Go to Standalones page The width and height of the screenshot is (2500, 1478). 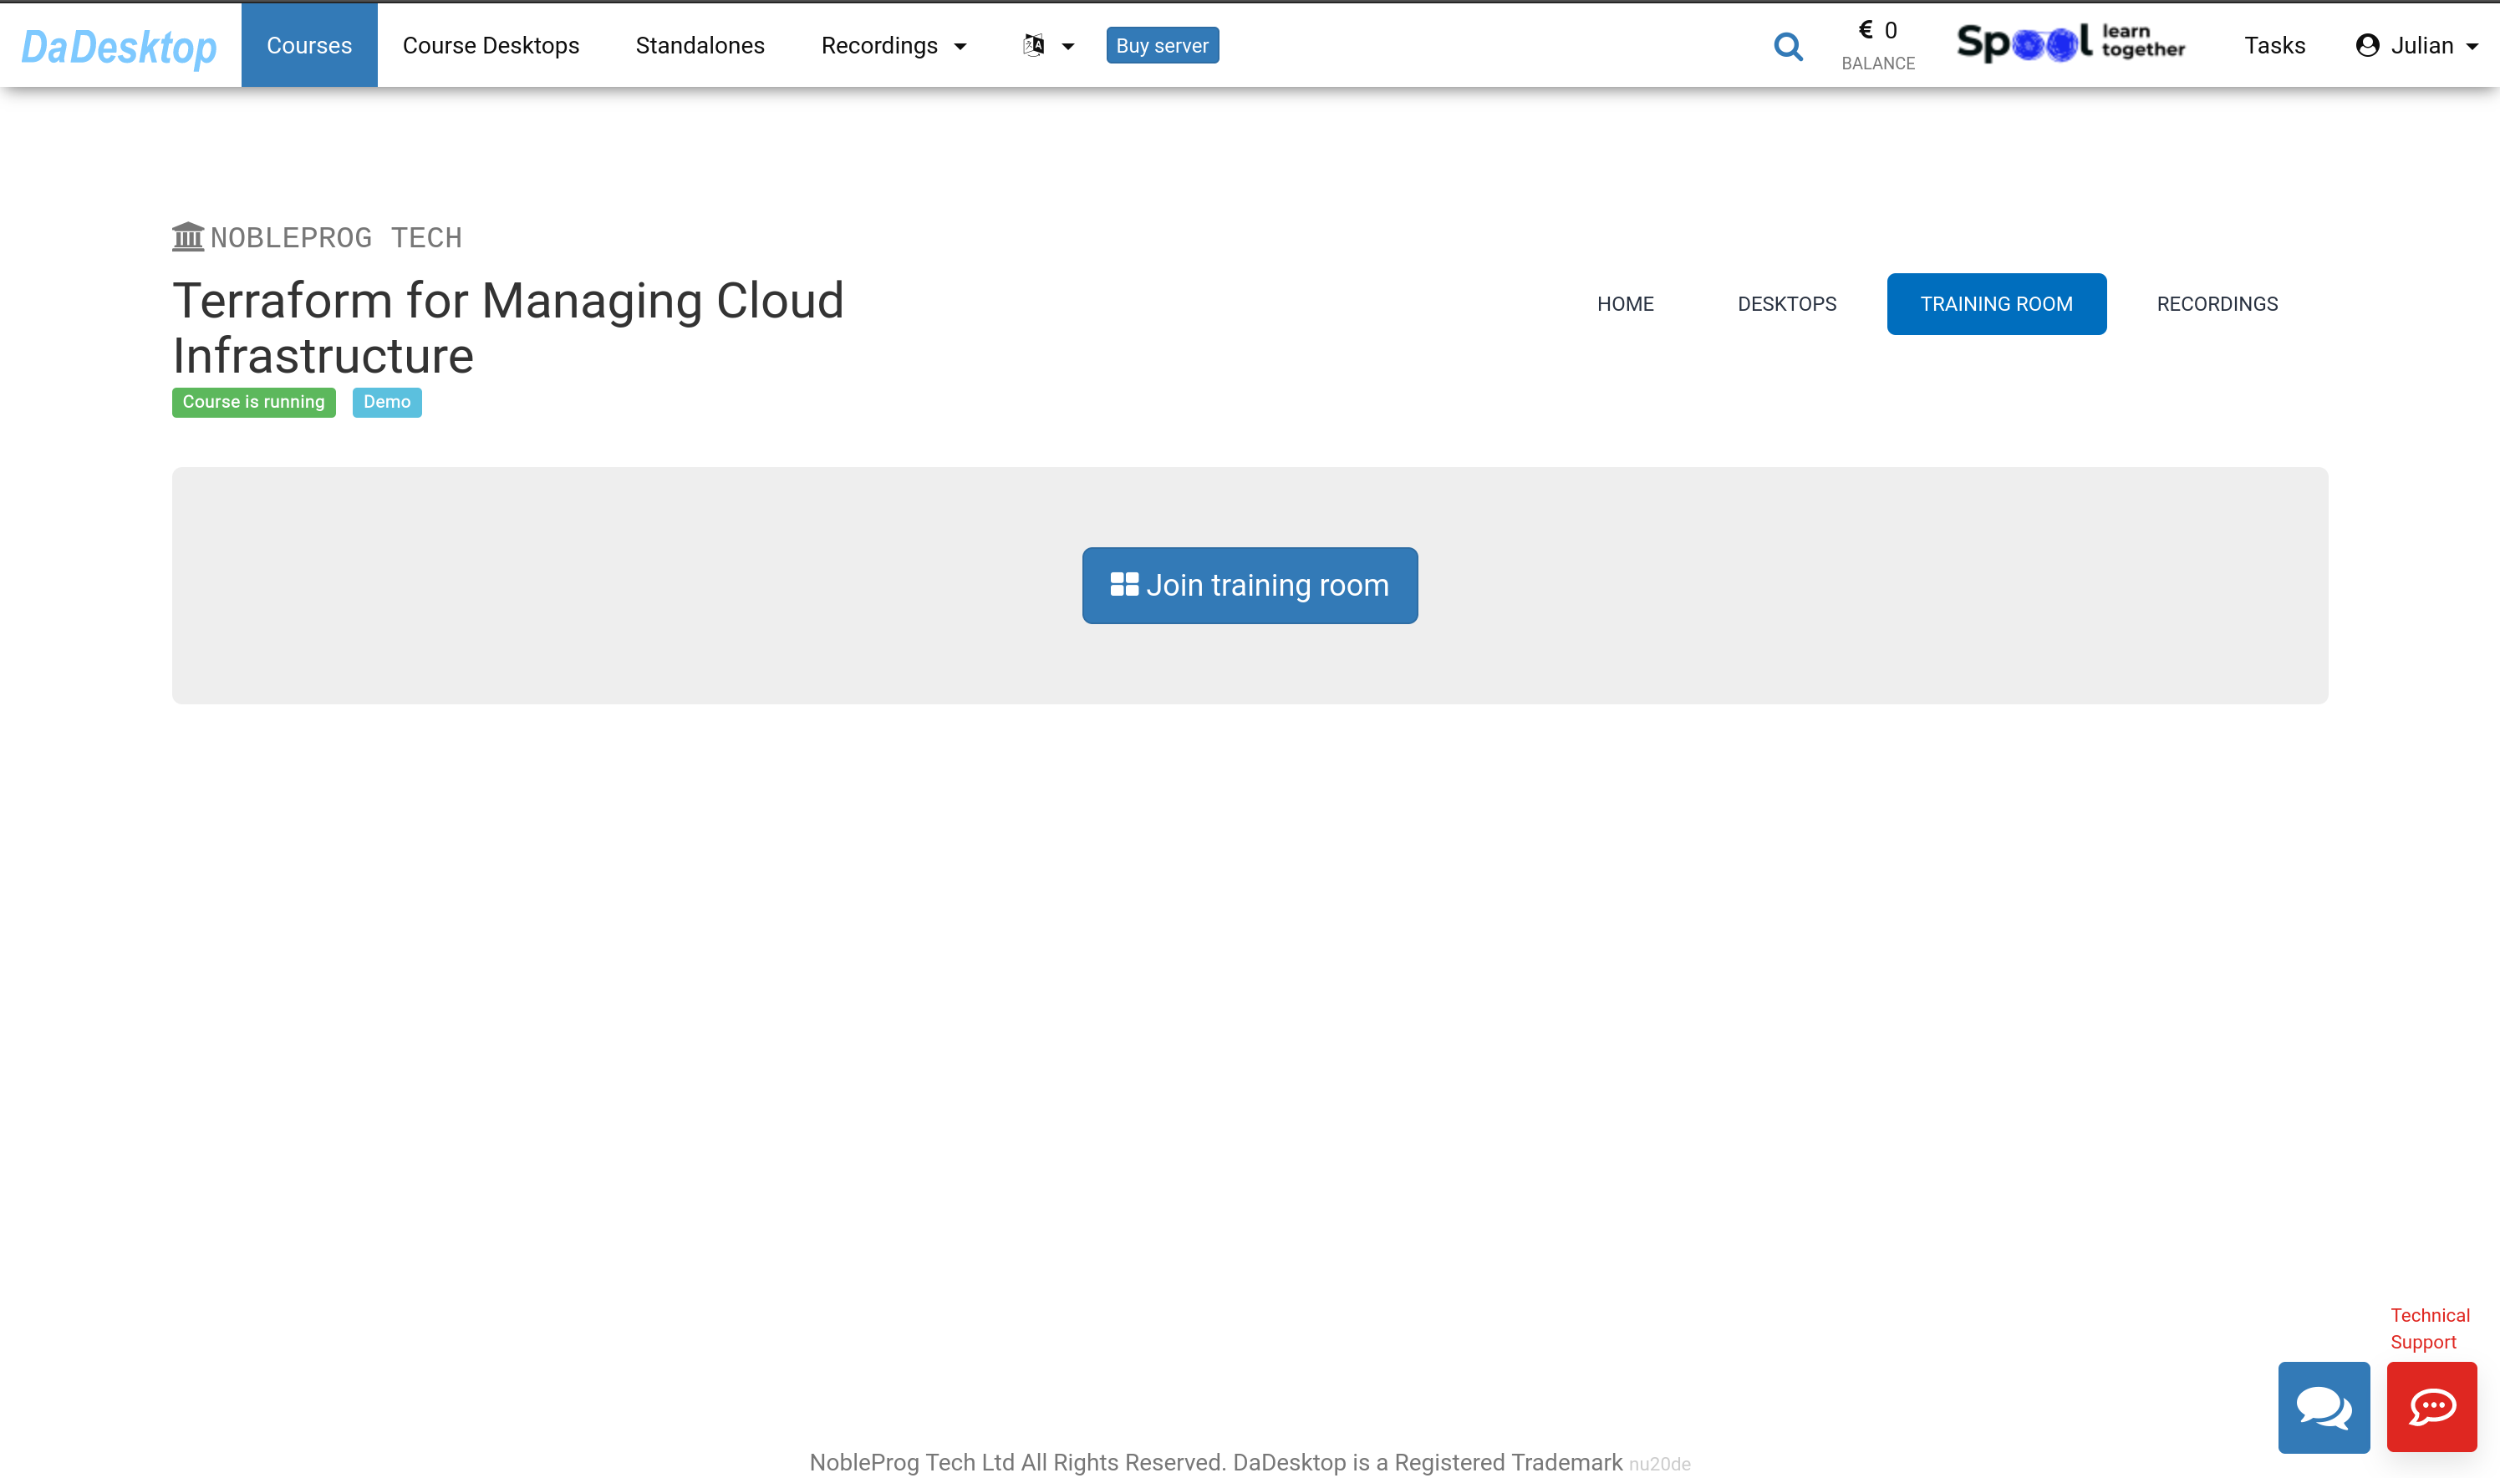pyautogui.click(x=700, y=46)
